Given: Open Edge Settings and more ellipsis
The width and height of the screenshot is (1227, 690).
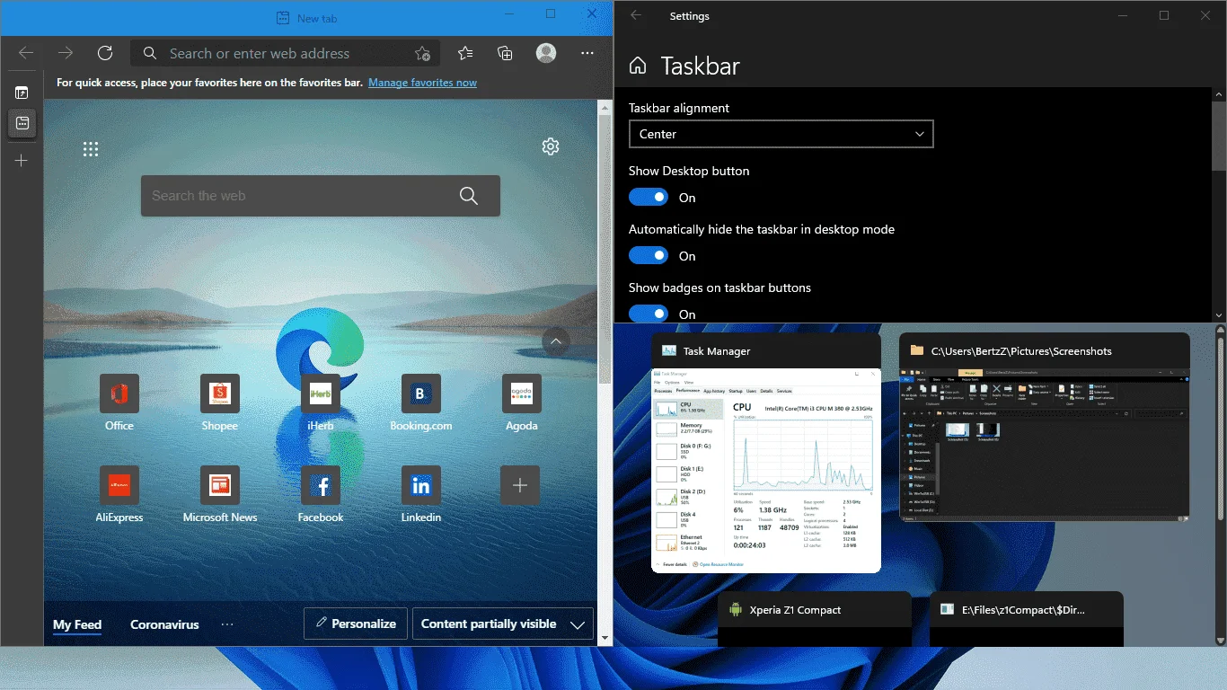Looking at the screenshot, I should coord(587,53).
